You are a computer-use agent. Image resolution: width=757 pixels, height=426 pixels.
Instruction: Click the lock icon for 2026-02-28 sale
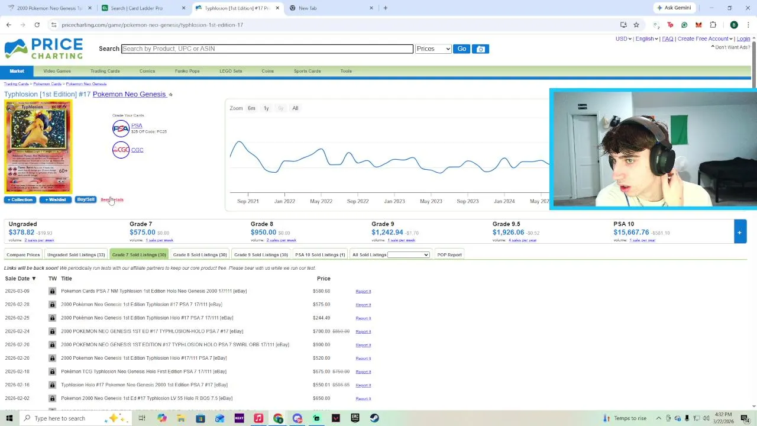coord(52,305)
